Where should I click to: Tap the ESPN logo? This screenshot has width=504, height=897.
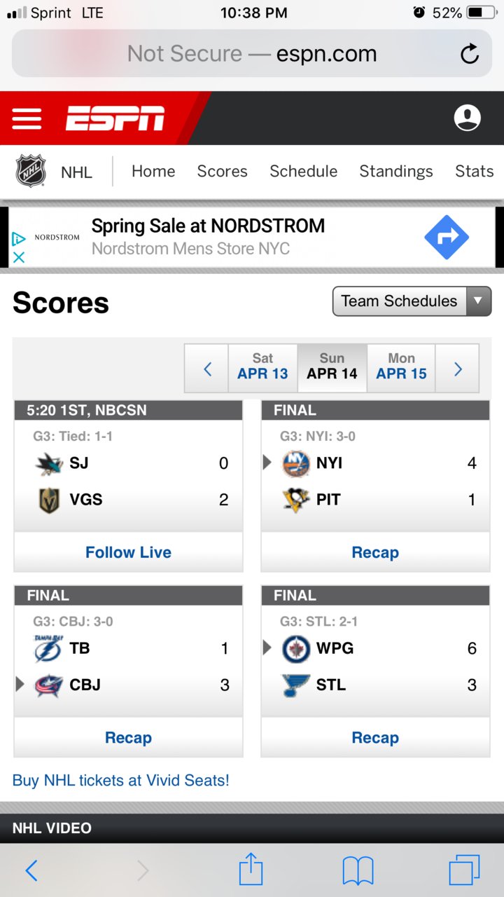[115, 118]
